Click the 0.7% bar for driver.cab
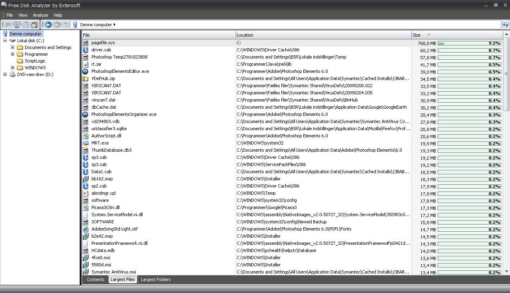 469,50
